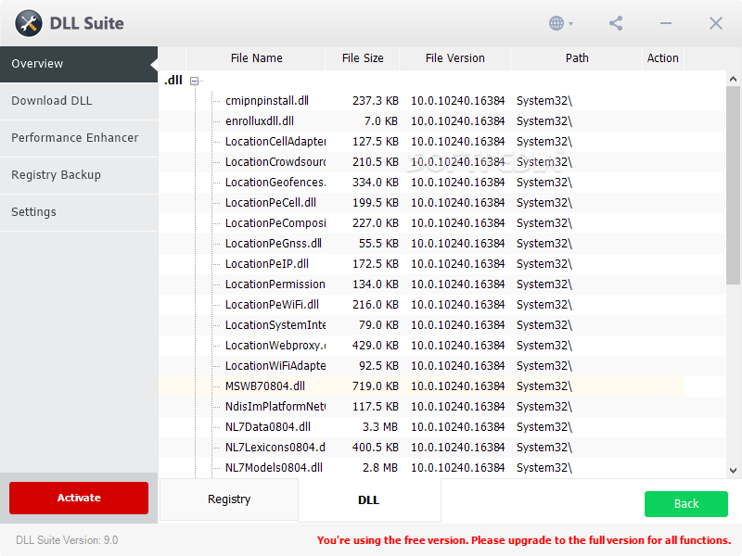
Task: Click the 55.5 KB file size cell
Action: [378, 244]
